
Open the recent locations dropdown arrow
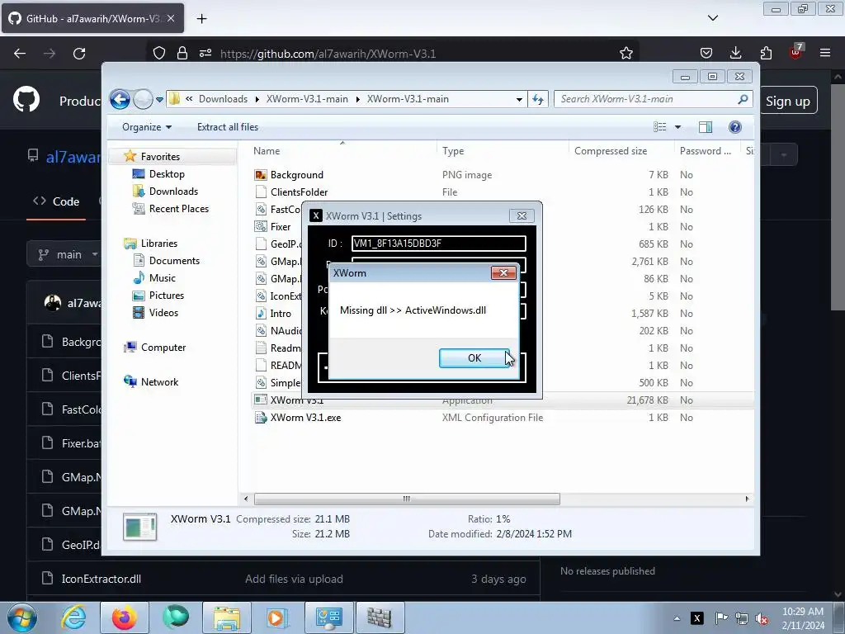(x=159, y=100)
